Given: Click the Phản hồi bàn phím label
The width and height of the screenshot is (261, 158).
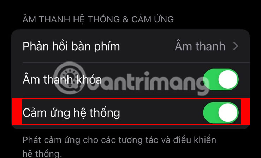Looking at the screenshot, I should [71, 46].
